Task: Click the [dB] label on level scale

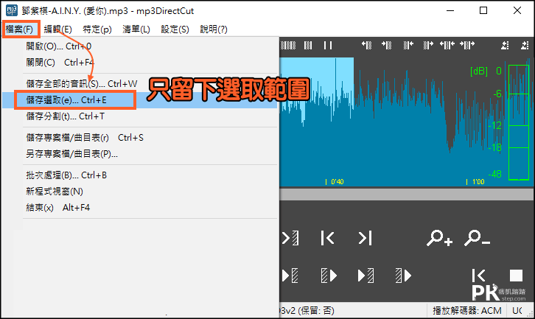Action: click(x=479, y=71)
